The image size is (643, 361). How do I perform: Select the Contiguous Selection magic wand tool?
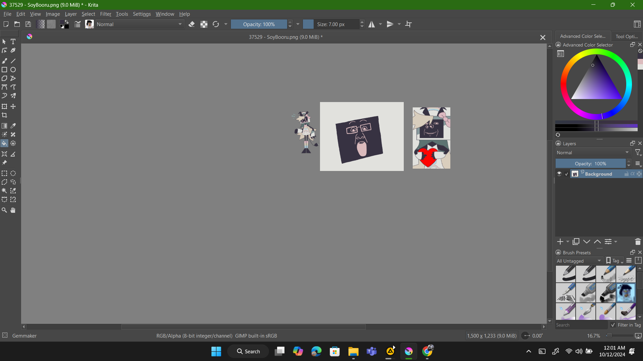click(4, 191)
